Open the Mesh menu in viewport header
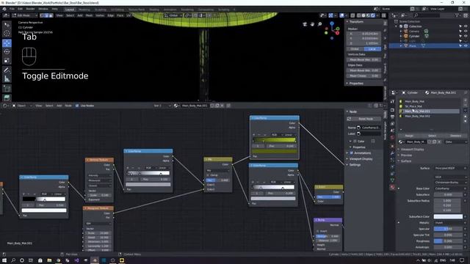The image size is (470, 264). [x=90, y=15]
